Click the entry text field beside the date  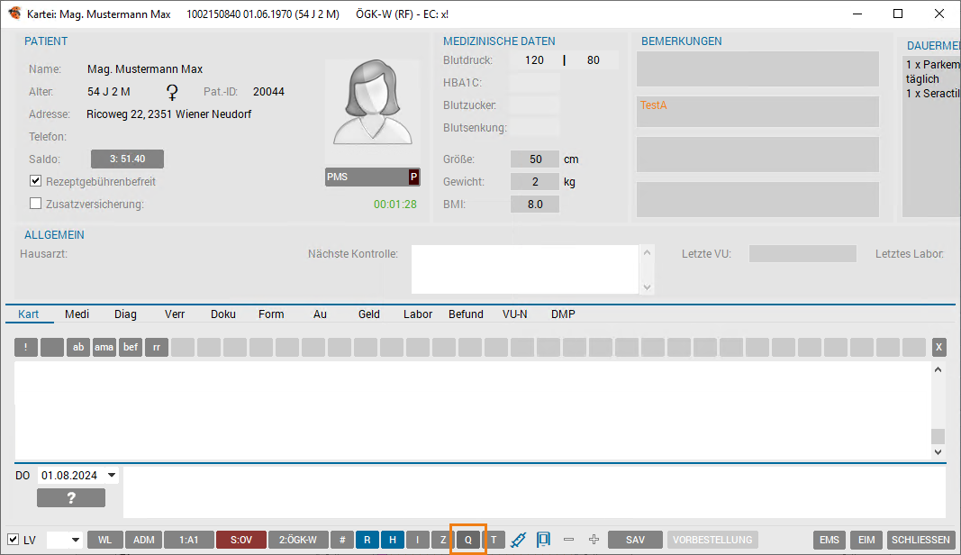tap(534, 491)
